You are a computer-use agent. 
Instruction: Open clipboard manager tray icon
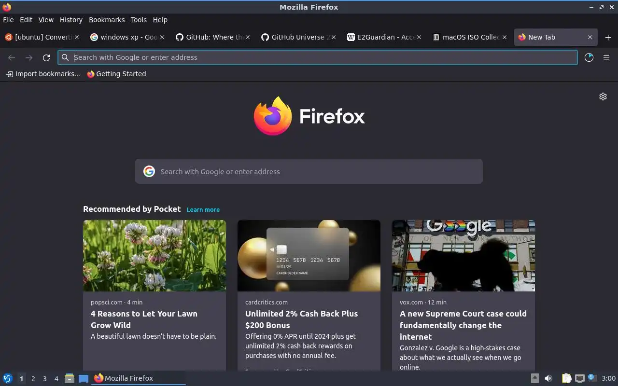[x=566, y=378]
